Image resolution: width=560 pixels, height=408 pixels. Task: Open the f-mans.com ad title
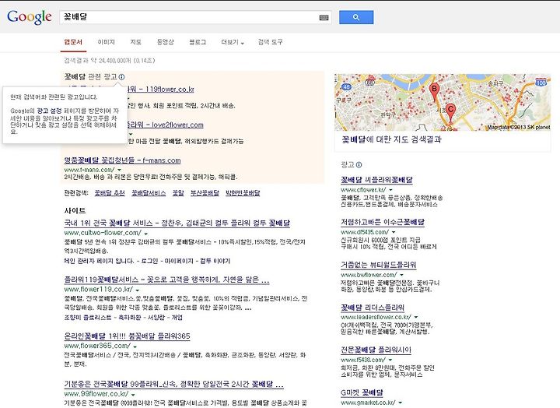pos(123,160)
